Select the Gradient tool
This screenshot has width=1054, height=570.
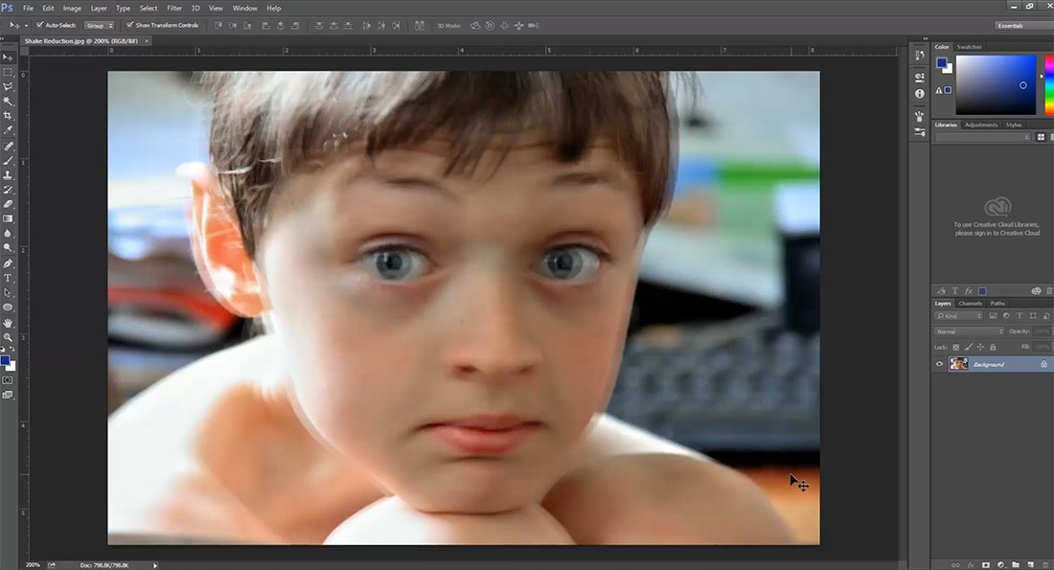(8, 218)
